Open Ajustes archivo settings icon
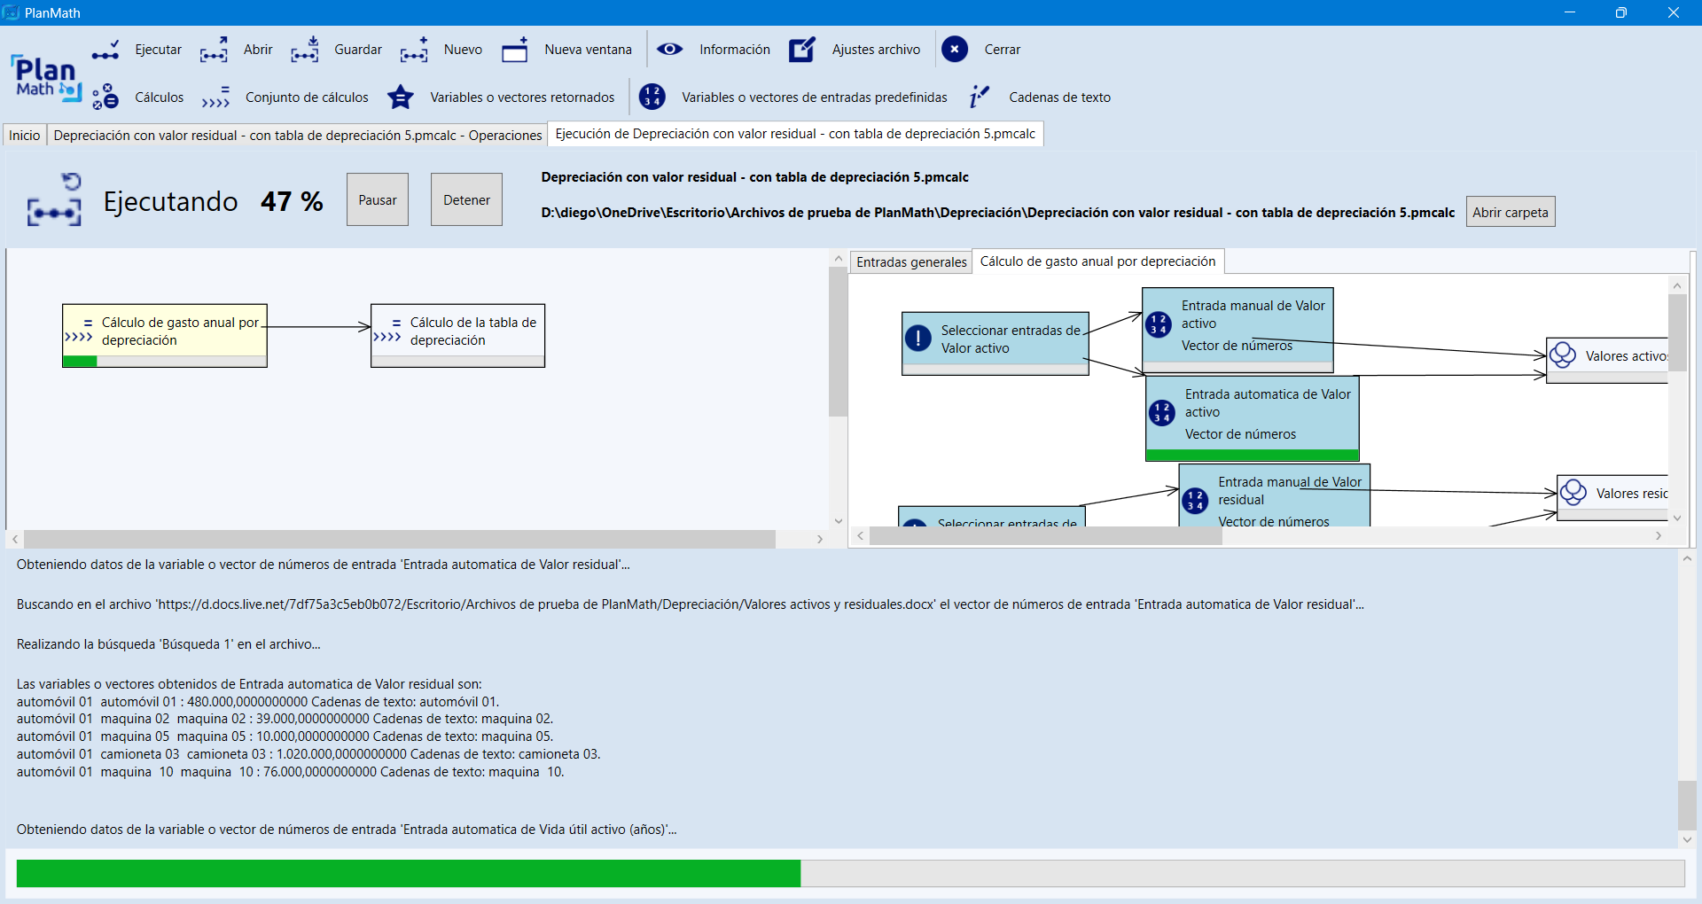1702x904 pixels. click(x=801, y=51)
